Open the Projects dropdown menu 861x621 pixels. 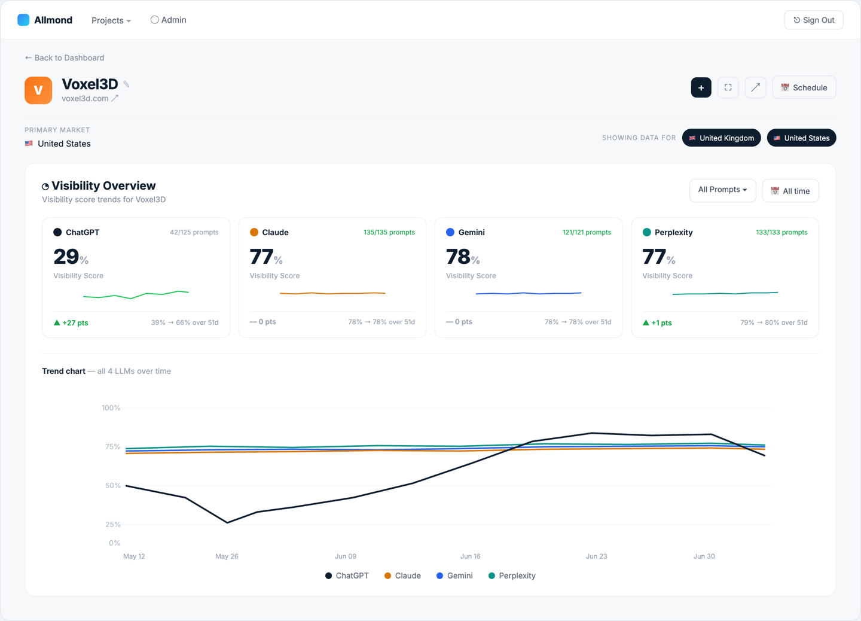[111, 20]
